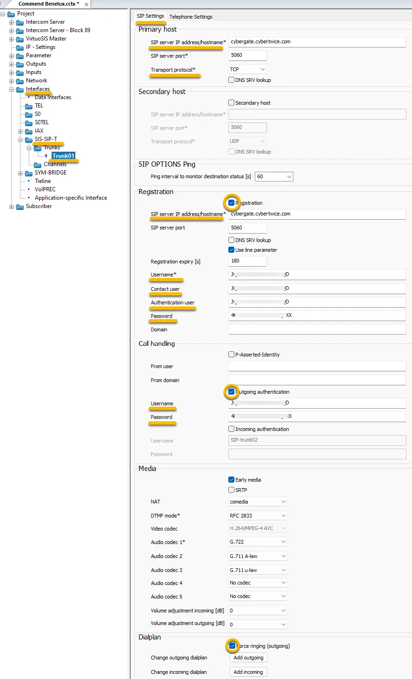This screenshot has width=412, height=679.
Task: Click the Outputs folder icon
Action: pyautogui.click(x=20, y=64)
